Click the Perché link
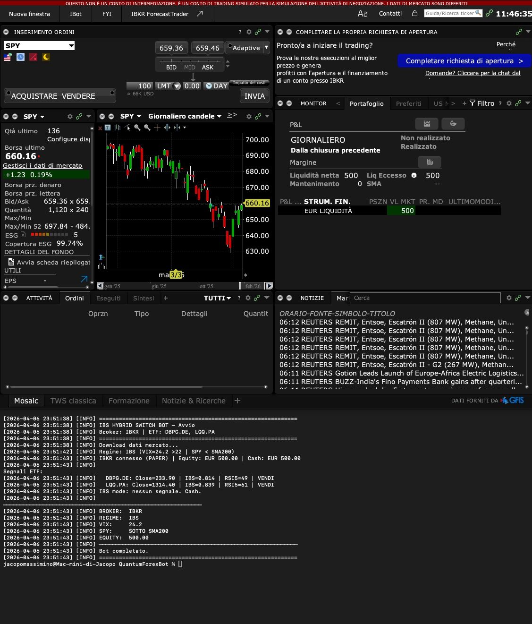The width and height of the screenshot is (532, 624). 506,44
